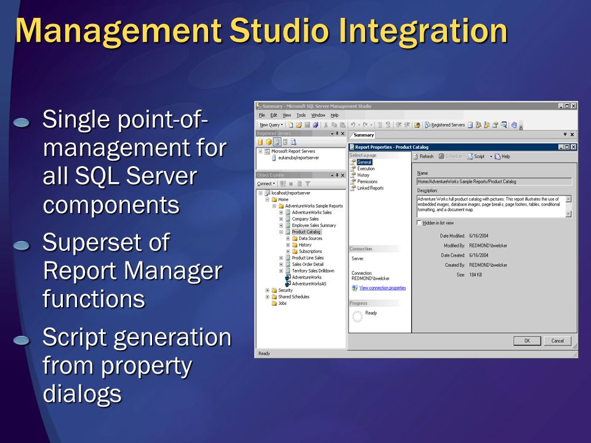The width and height of the screenshot is (591, 443).
Task: Open the Help menu in menu bar
Action: click(335, 115)
